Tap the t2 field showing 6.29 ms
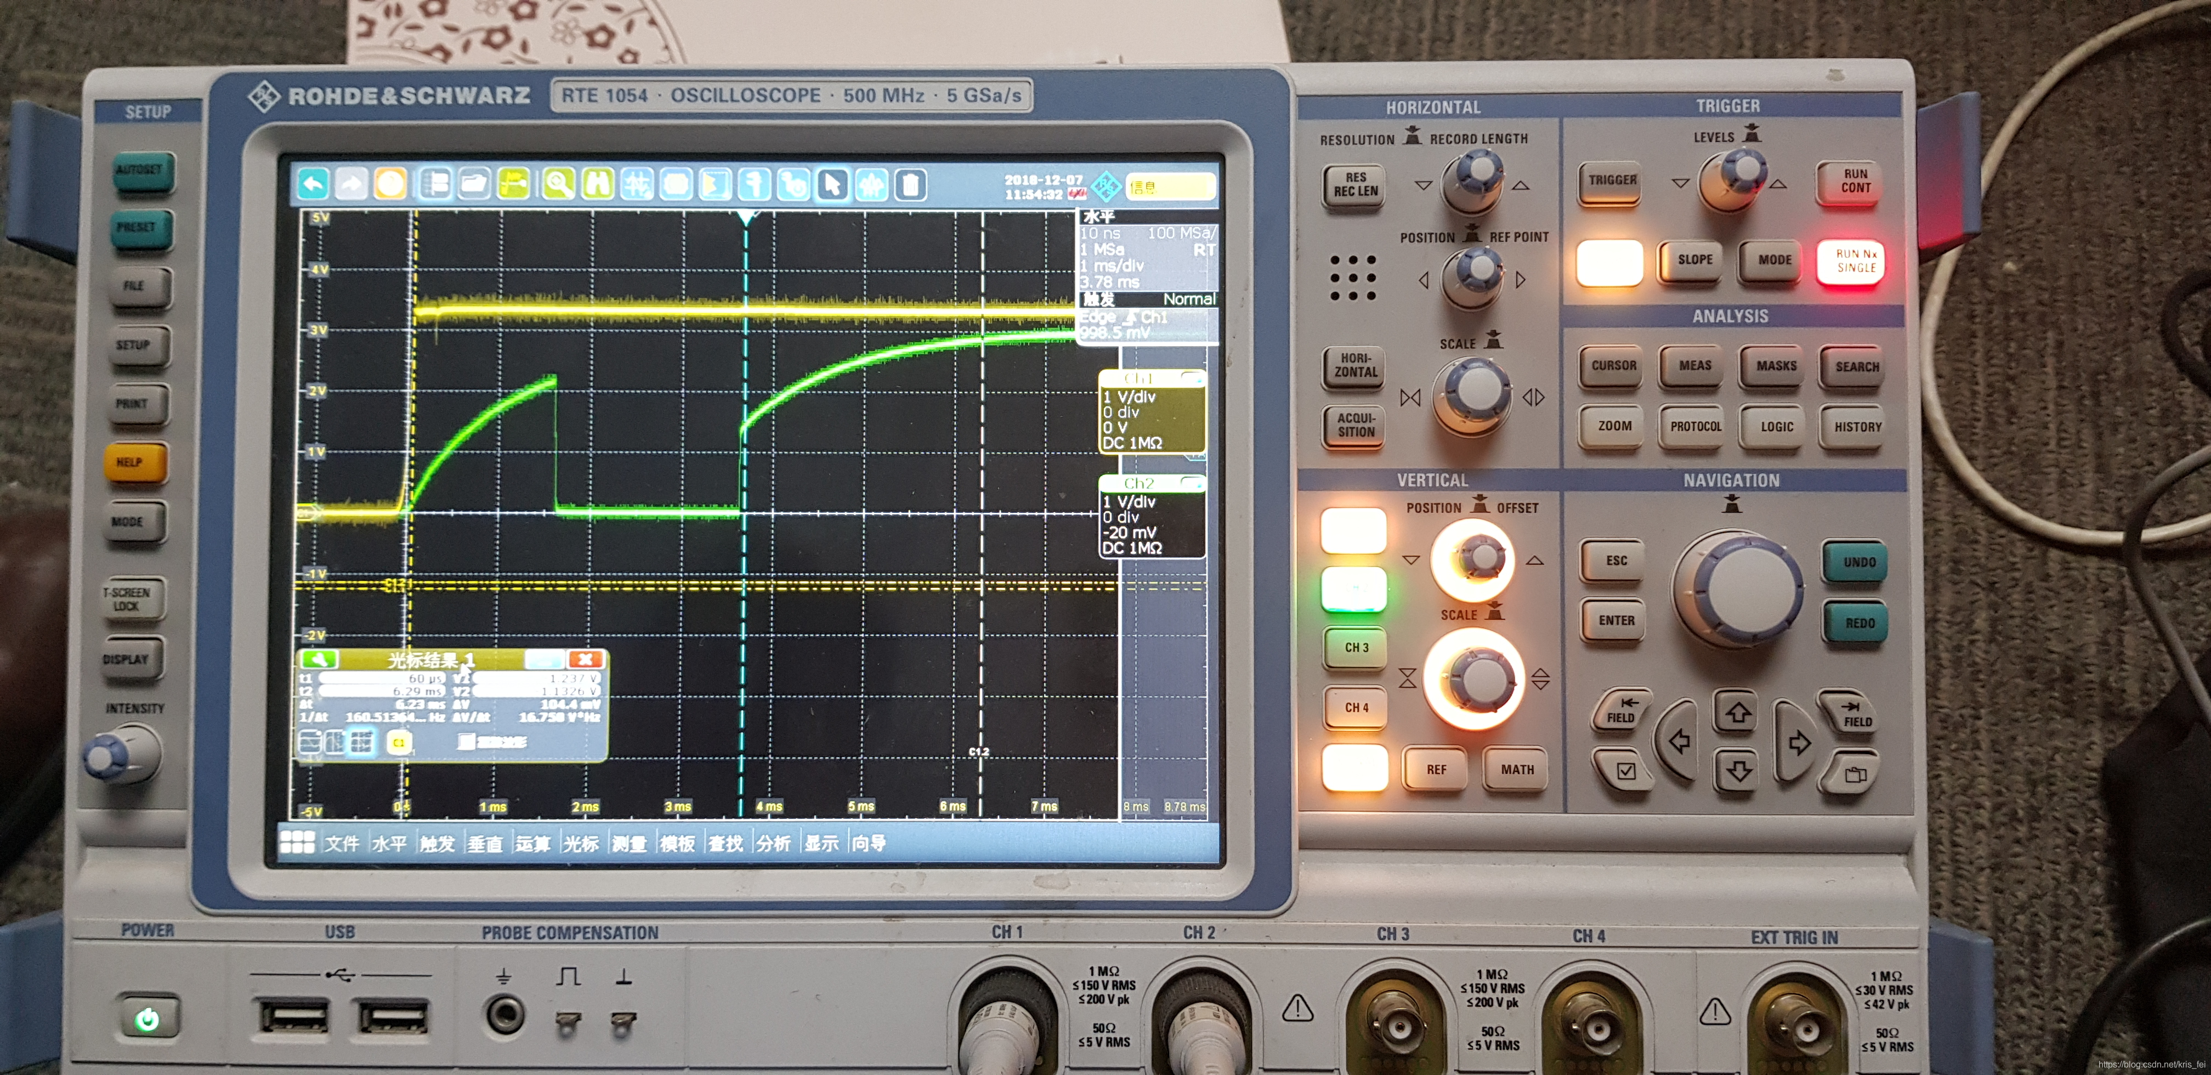 (382, 691)
